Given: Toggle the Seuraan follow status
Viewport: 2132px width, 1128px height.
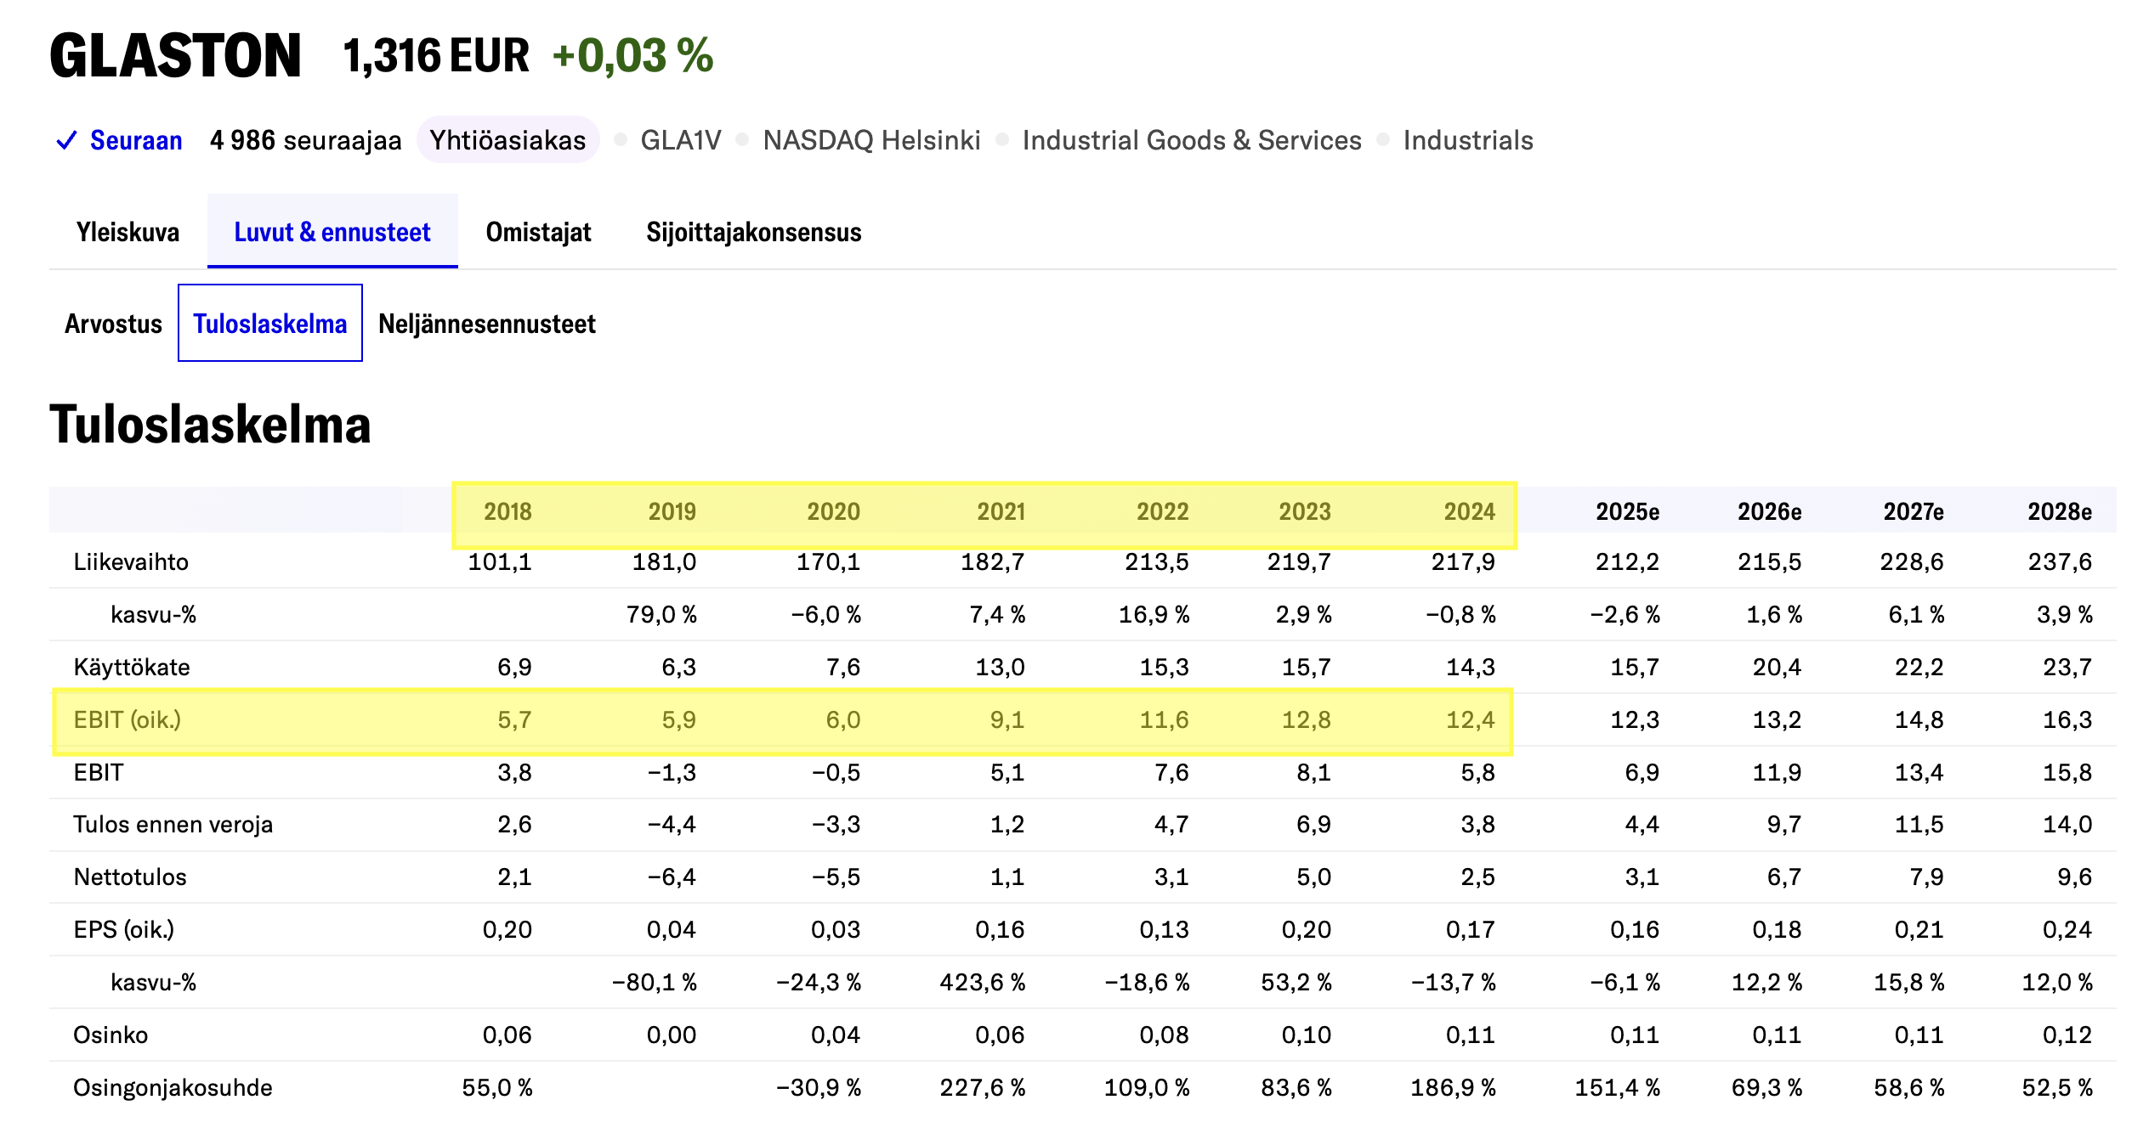Looking at the screenshot, I should click(136, 140).
